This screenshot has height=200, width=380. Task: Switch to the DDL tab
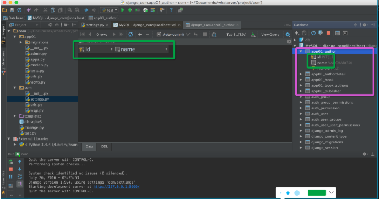pos(105,147)
